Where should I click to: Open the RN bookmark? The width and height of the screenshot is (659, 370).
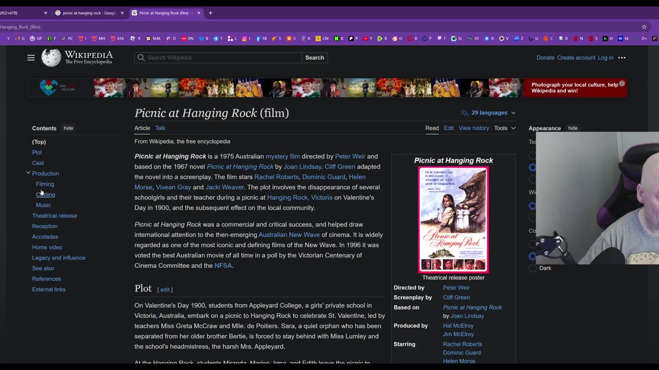(x=187, y=38)
